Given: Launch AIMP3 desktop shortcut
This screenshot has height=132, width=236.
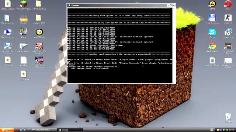Looking at the screenshot, I should tap(212, 5).
